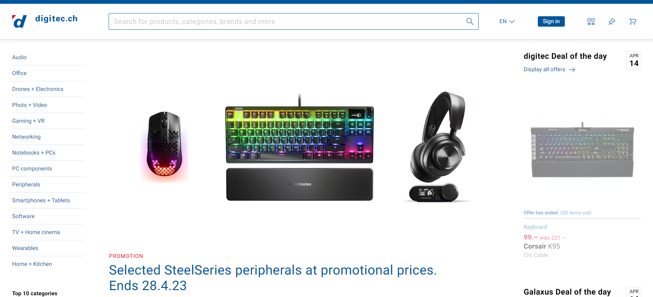Open the Corsair K95 product title
The height and width of the screenshot is (297, 653).
click(x=542, y=247)
